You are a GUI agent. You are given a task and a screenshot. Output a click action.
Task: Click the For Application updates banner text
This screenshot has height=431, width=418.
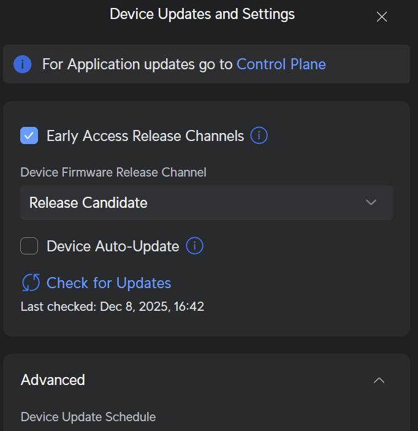click(x=138, y=64)
